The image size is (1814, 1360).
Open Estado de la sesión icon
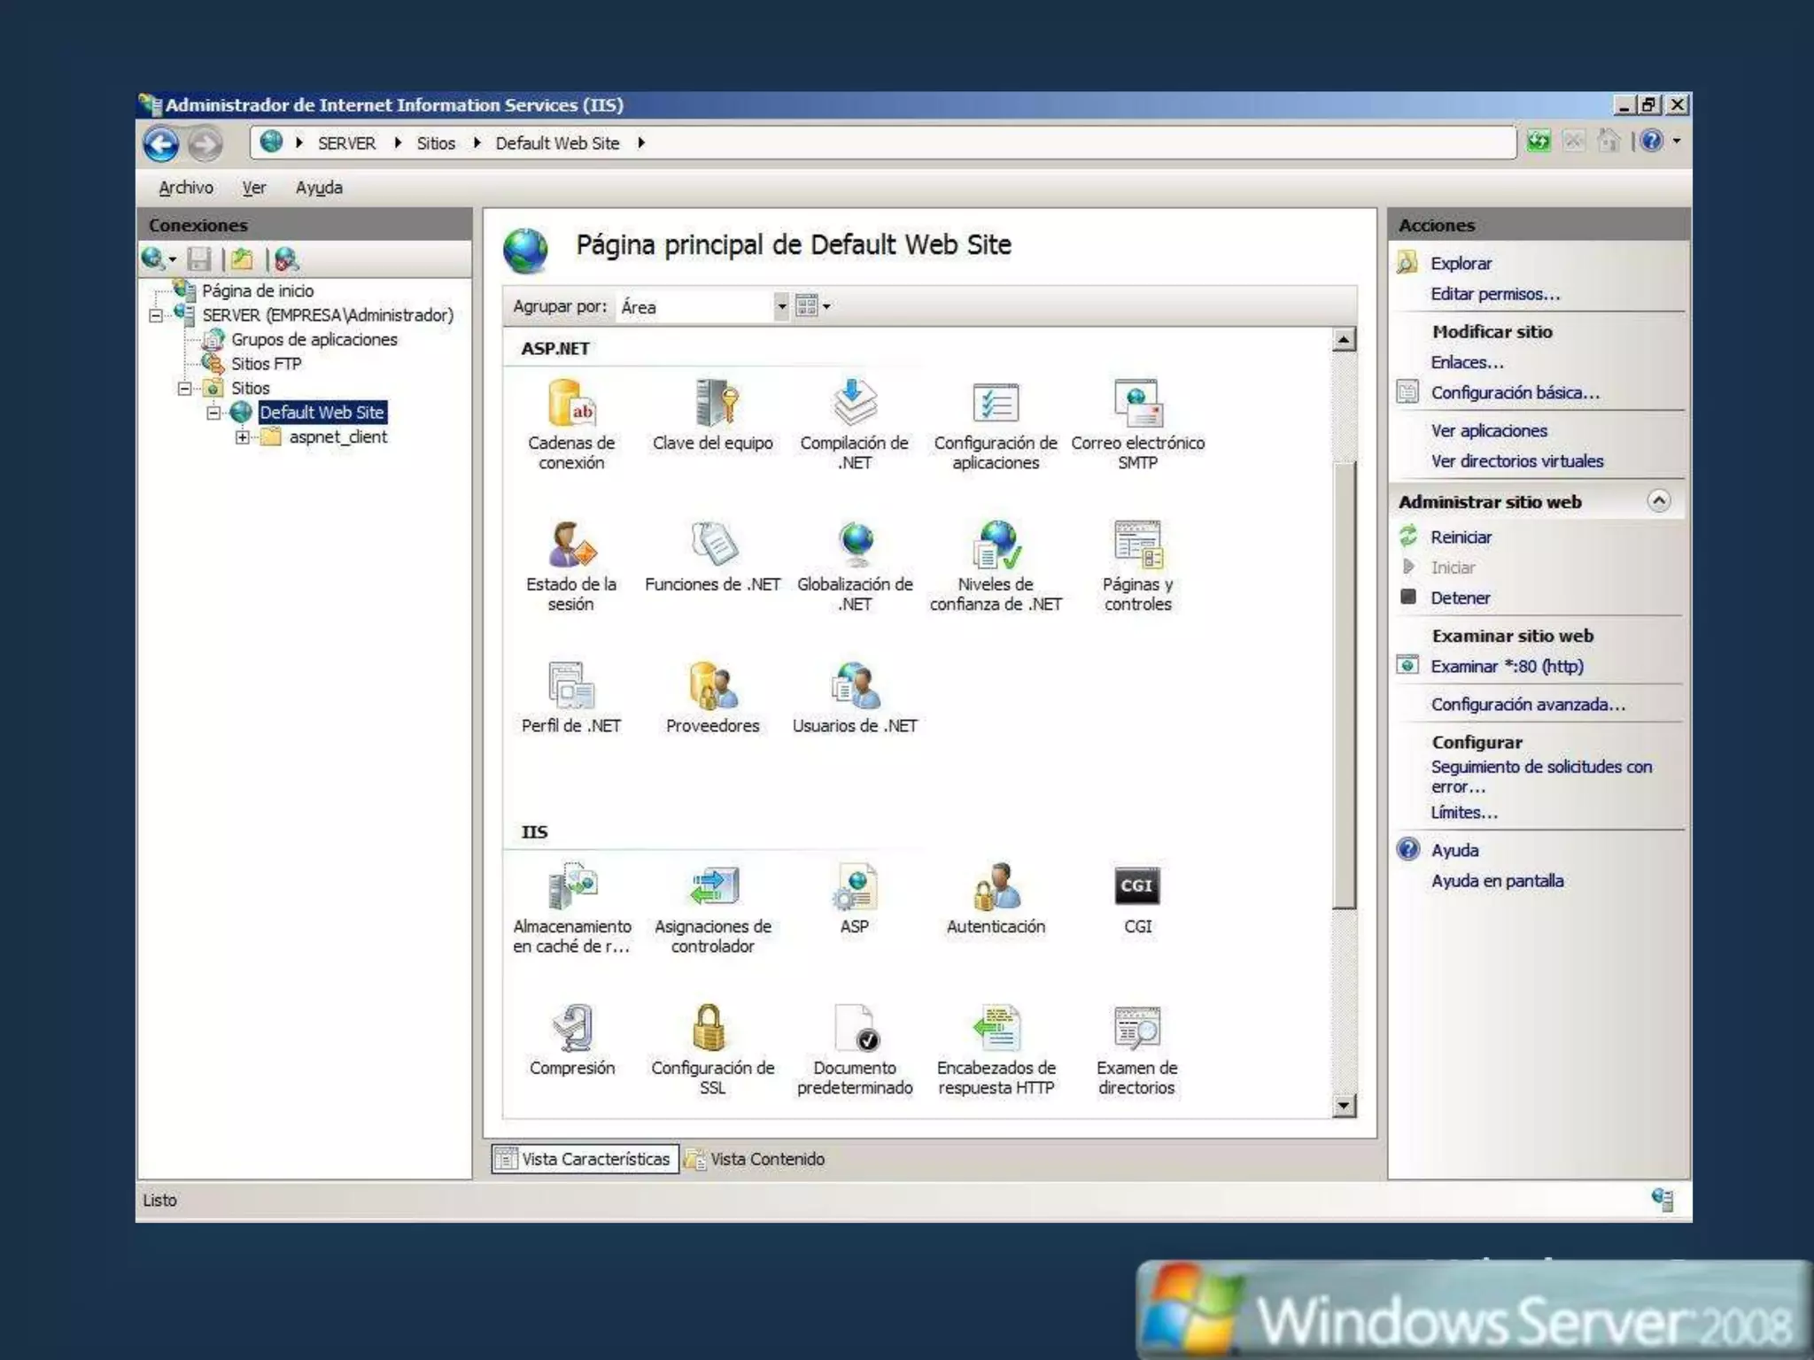point(571,546)
